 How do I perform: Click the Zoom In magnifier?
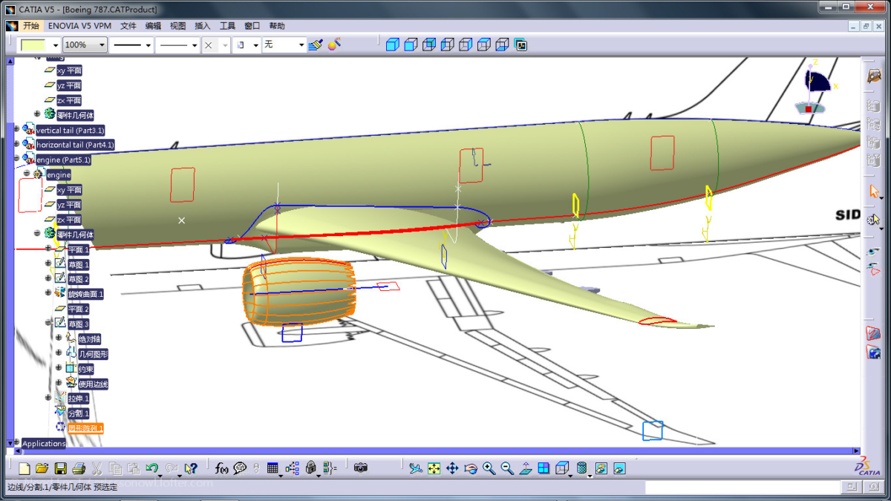tap(489, 468)
